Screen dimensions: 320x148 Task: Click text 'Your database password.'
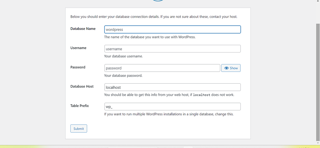pyautogui.click(x=123, y=76)
